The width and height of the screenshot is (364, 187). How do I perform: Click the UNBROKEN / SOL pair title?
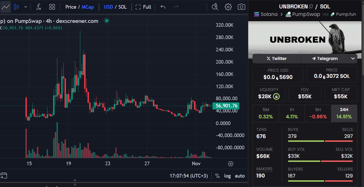(305, 6)
